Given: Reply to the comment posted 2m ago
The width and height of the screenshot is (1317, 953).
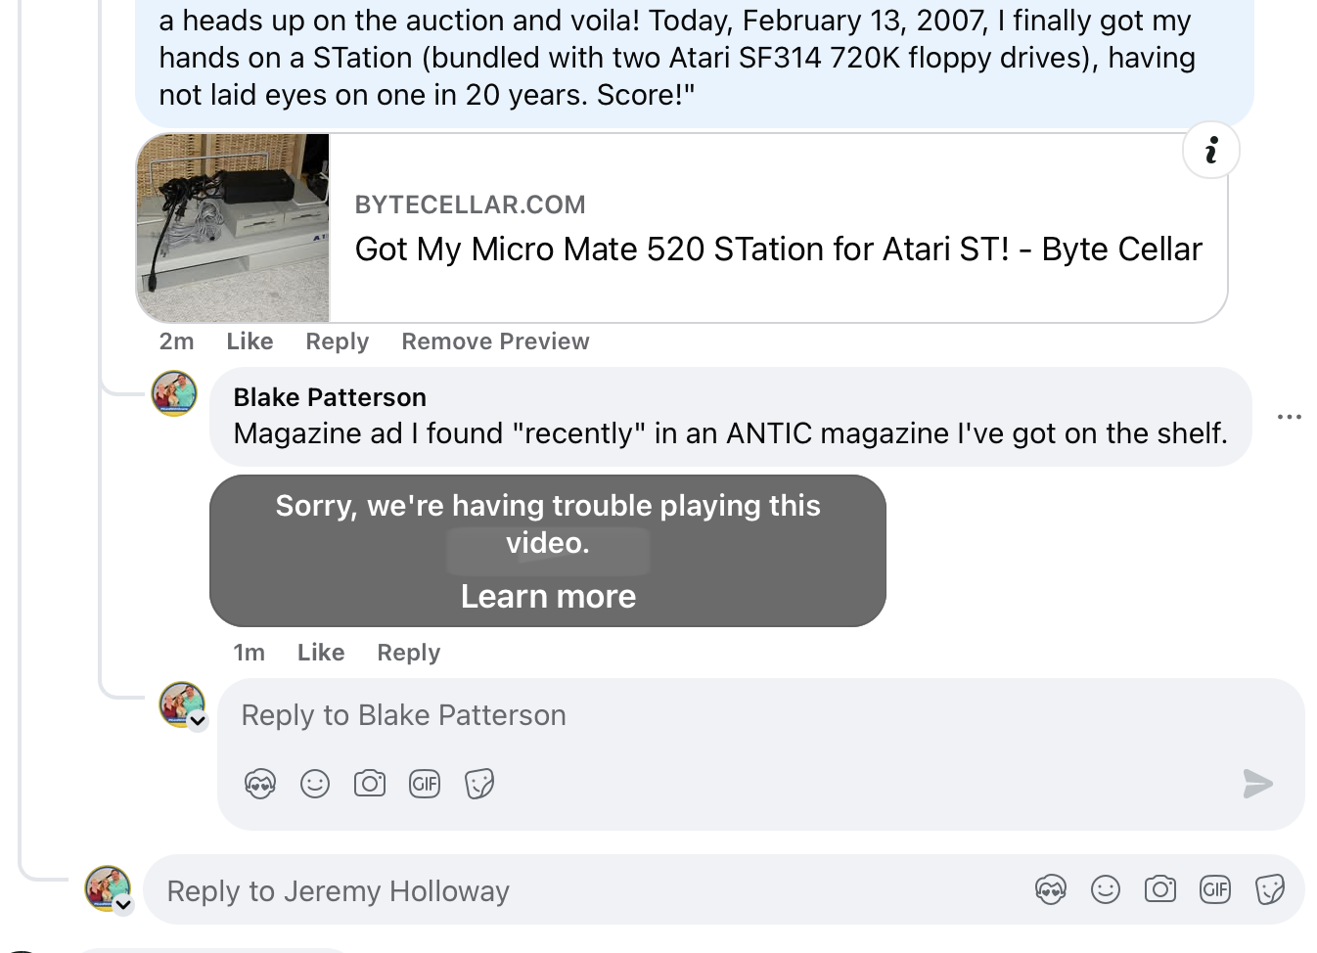Looking at the screenshot, I should click(x=337, y=341).
